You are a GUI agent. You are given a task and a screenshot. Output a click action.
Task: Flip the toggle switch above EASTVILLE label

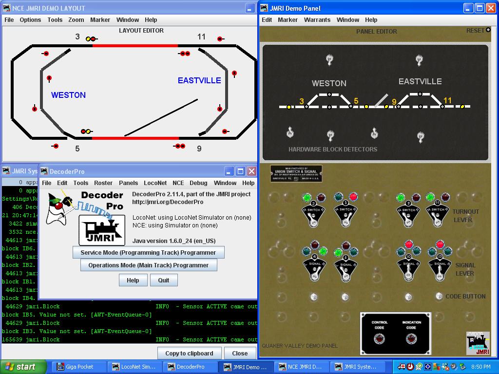pyautogui.click(x=419, y=60)
